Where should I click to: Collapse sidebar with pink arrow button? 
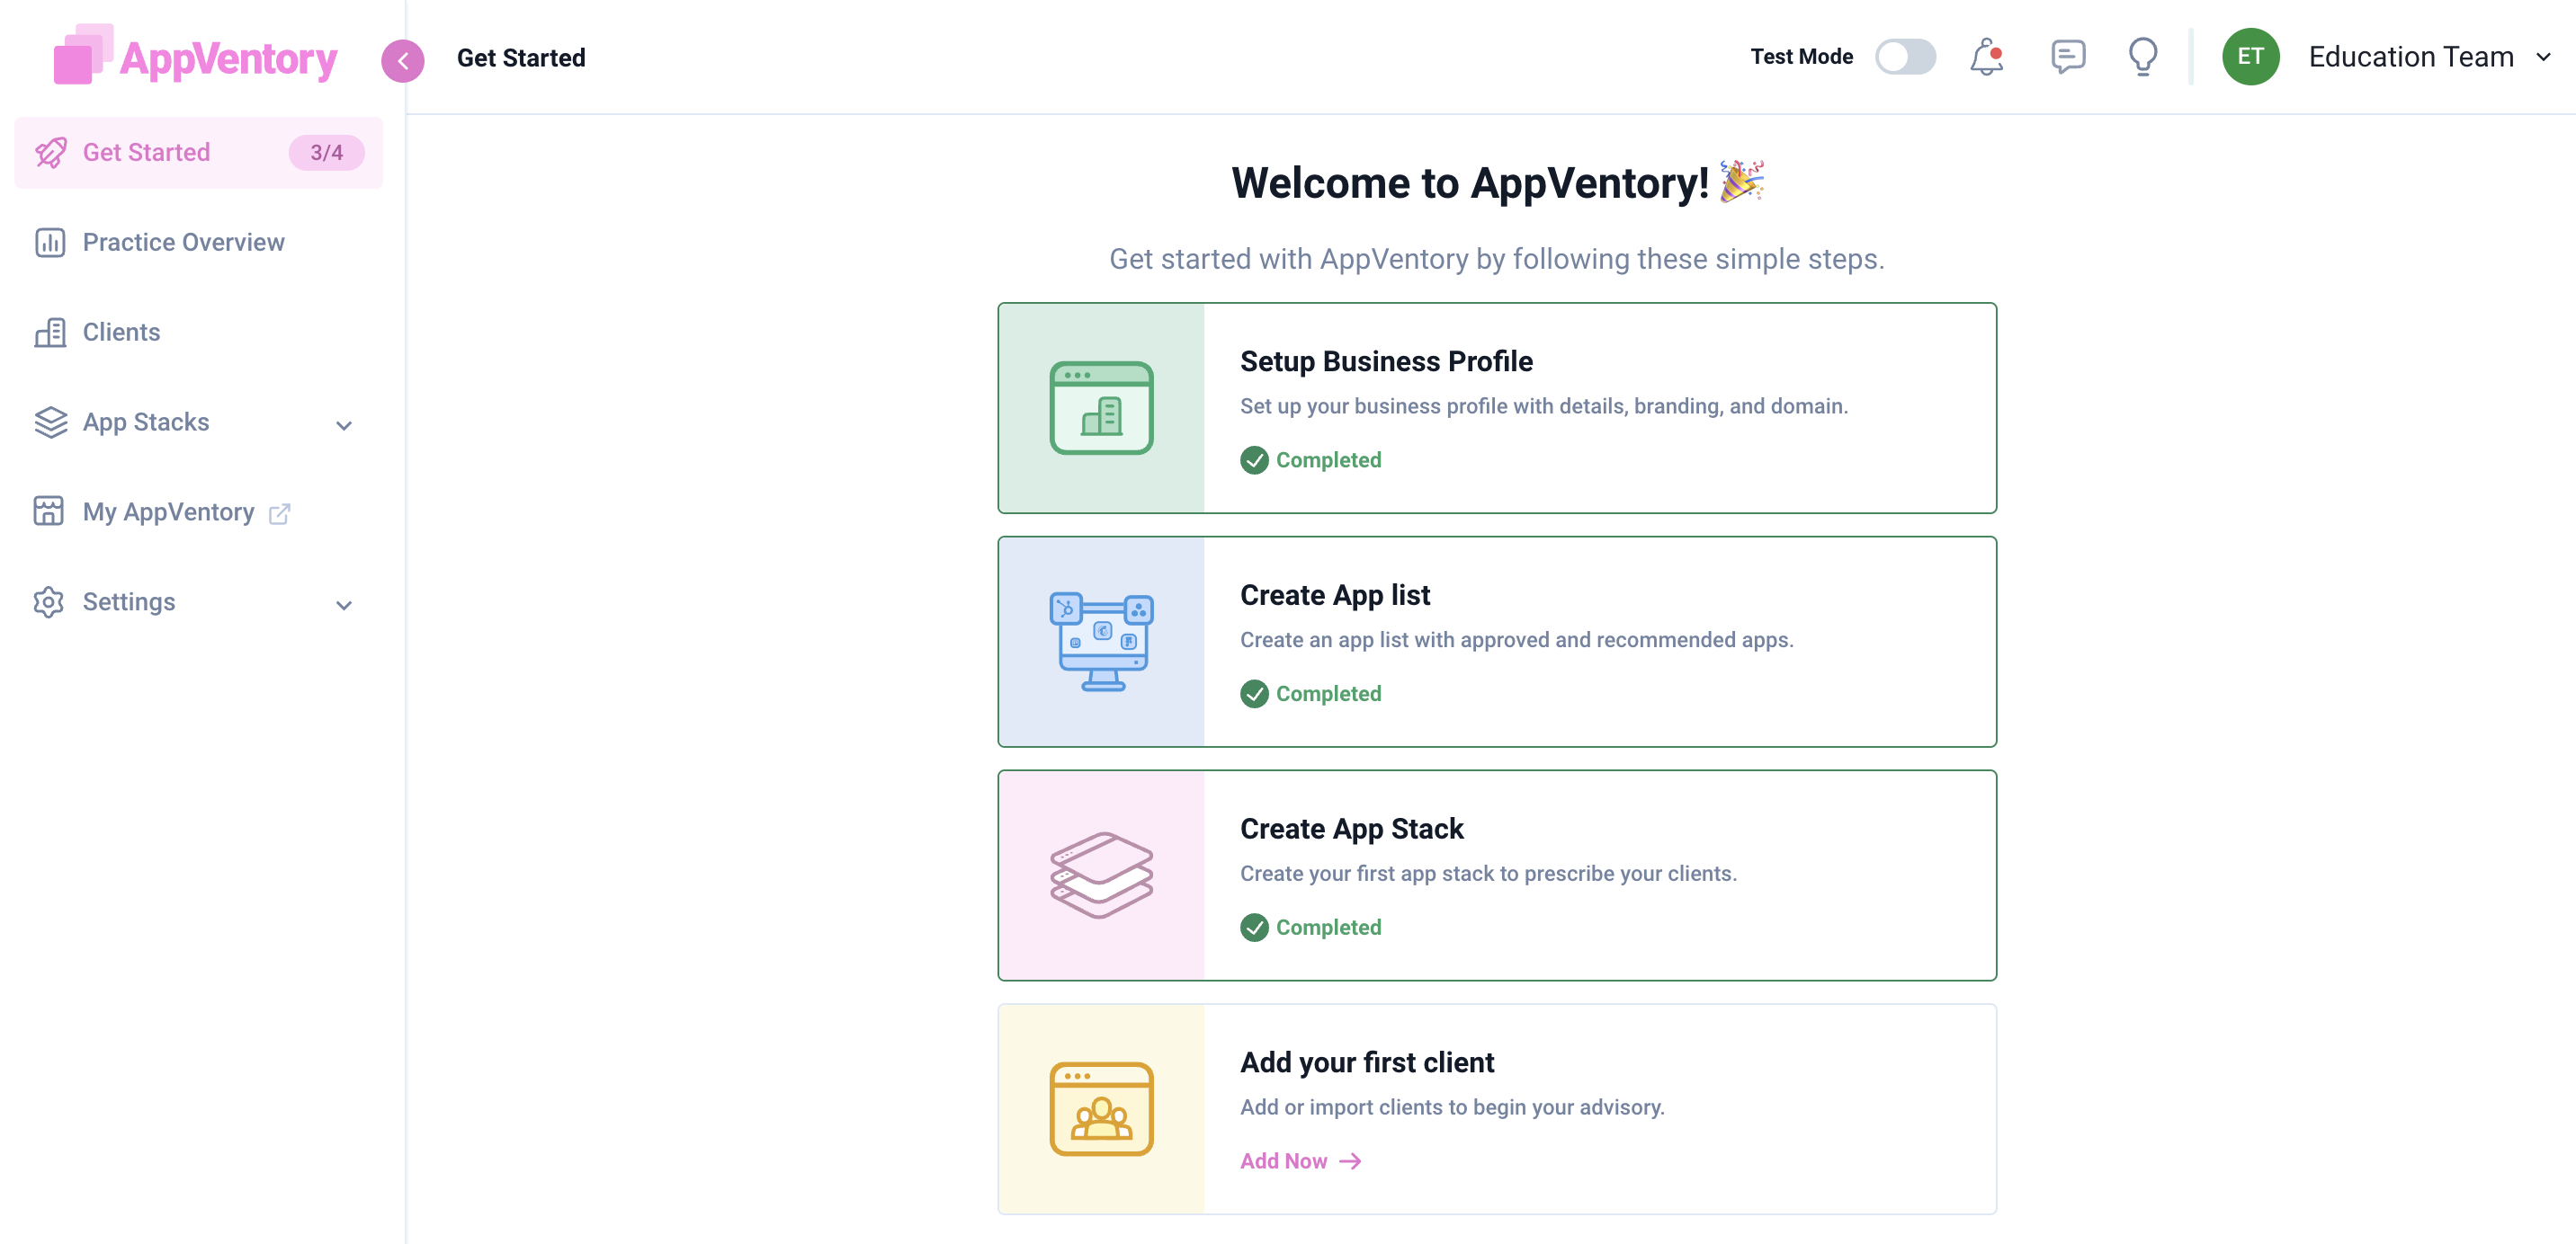pyautogui.click(x=403, y=60)
